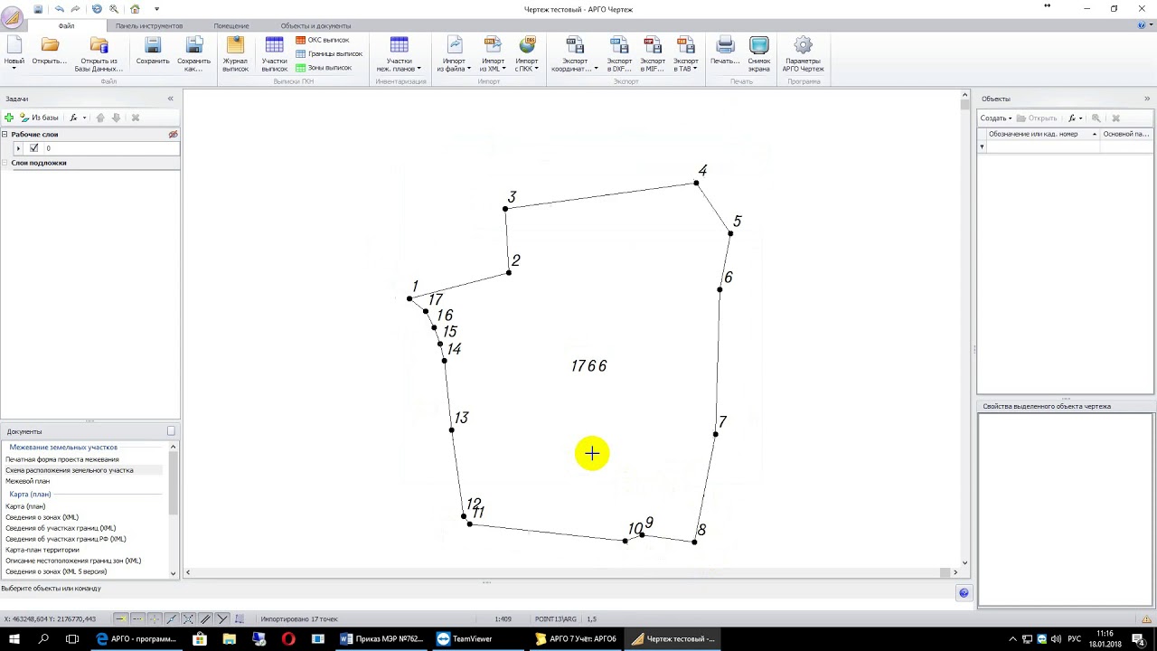Open Участки выписок table
The image size is (1157, 651).
point(275,53)
